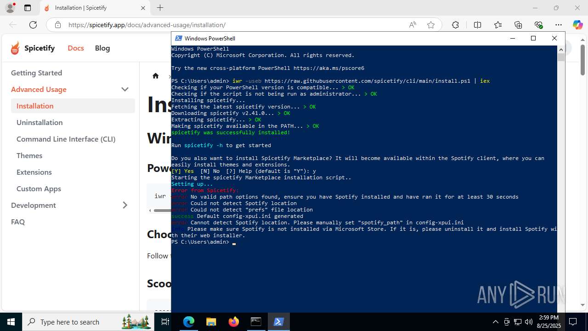Open Edge Settings and more menu
The width and height of the screenshot is (588, 331).
point(559,25)
